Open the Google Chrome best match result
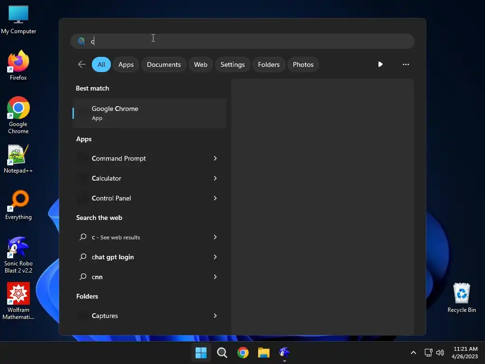The height and width of the screenshot is (364, 485). click(149, 113)
